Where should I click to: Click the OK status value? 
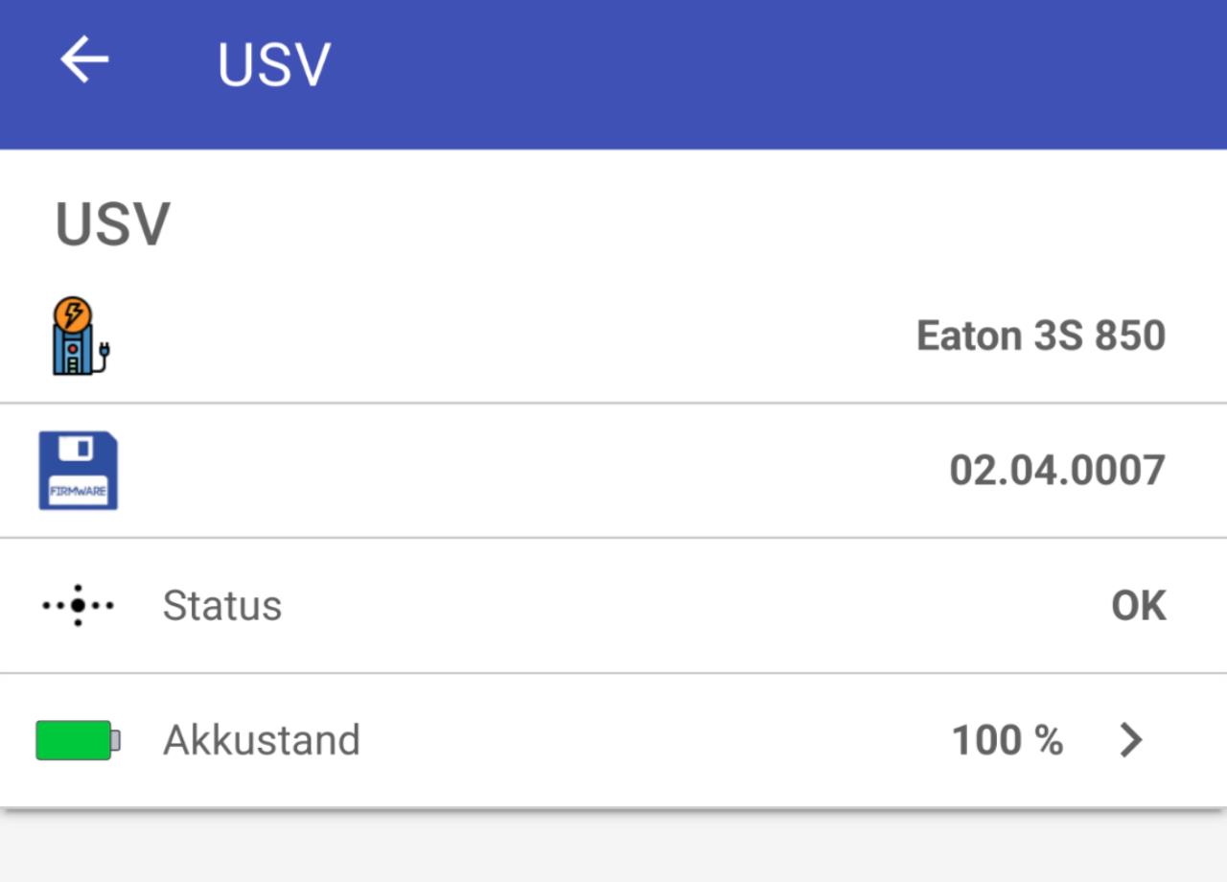click(1138, 606)
